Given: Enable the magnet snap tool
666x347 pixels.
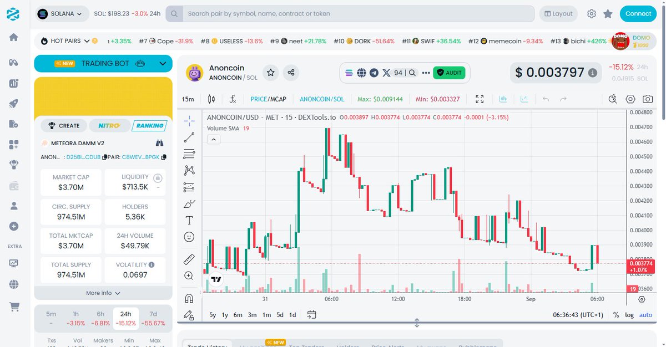Looking at the screenshot, I should [x=189, y=298].
